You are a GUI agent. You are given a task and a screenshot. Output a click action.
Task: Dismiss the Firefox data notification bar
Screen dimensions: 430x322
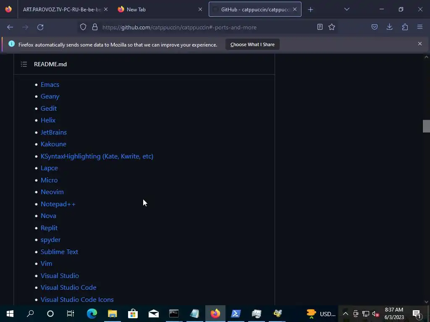pos(420,44)
